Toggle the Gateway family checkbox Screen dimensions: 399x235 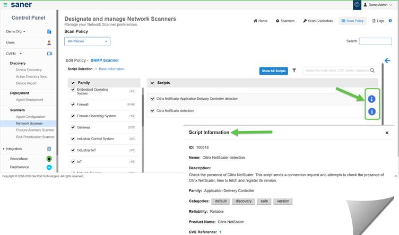pos(73,127)
